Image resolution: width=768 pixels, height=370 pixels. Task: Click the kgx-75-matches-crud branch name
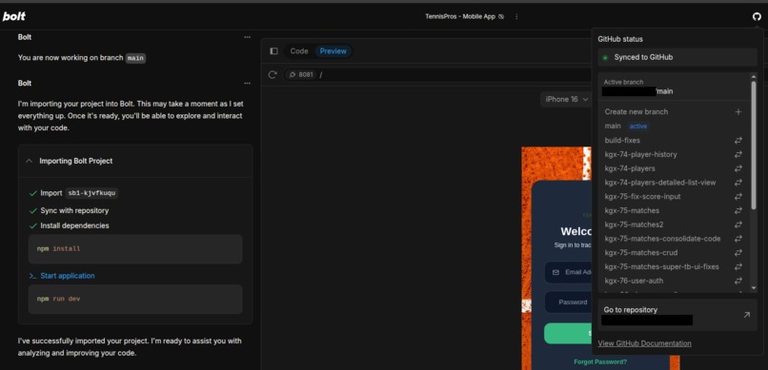641,253
